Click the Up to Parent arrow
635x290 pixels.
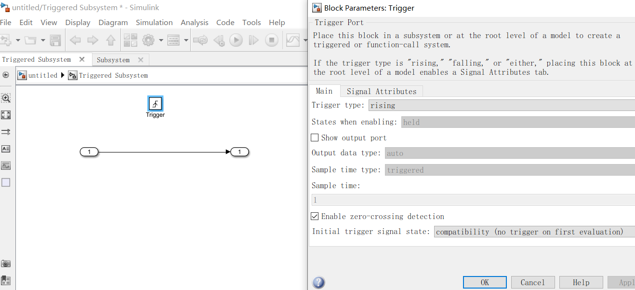[111, 40]
